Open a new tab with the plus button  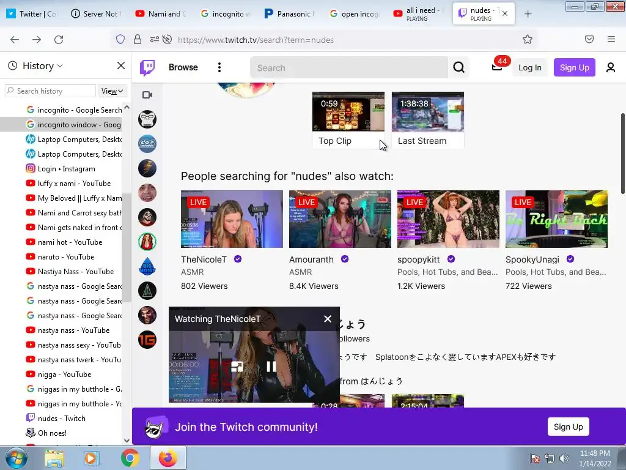(528, 14)
